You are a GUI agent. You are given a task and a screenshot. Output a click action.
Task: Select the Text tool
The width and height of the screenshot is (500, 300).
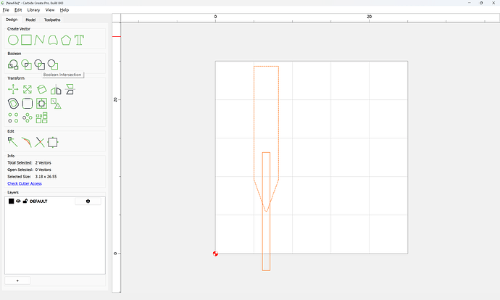click(x=79, y=40)
